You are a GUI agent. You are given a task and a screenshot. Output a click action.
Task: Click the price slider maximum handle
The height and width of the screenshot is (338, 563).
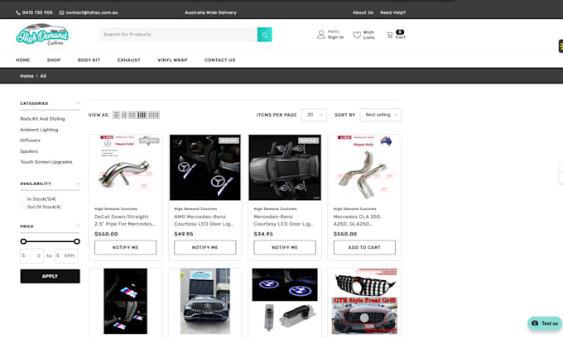coord(77,241)
